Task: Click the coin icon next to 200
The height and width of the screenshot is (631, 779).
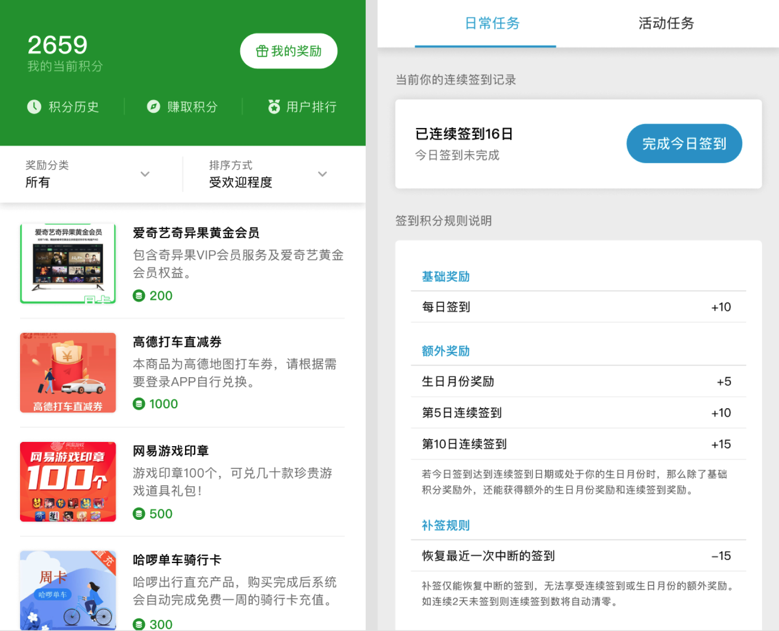Action: (x=139, y=295)
